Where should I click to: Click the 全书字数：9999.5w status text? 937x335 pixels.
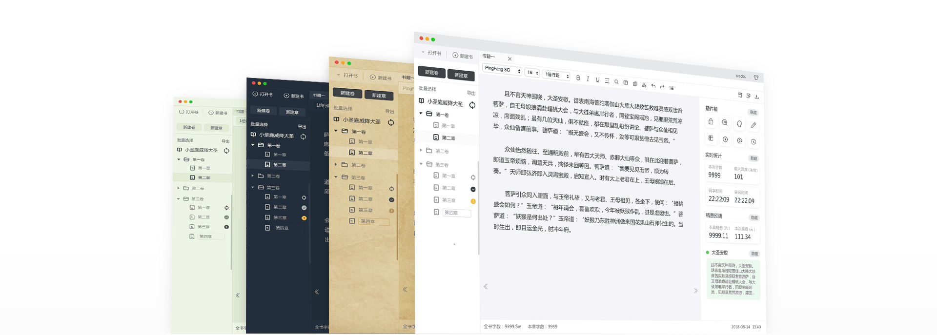(x=502, y=326)
